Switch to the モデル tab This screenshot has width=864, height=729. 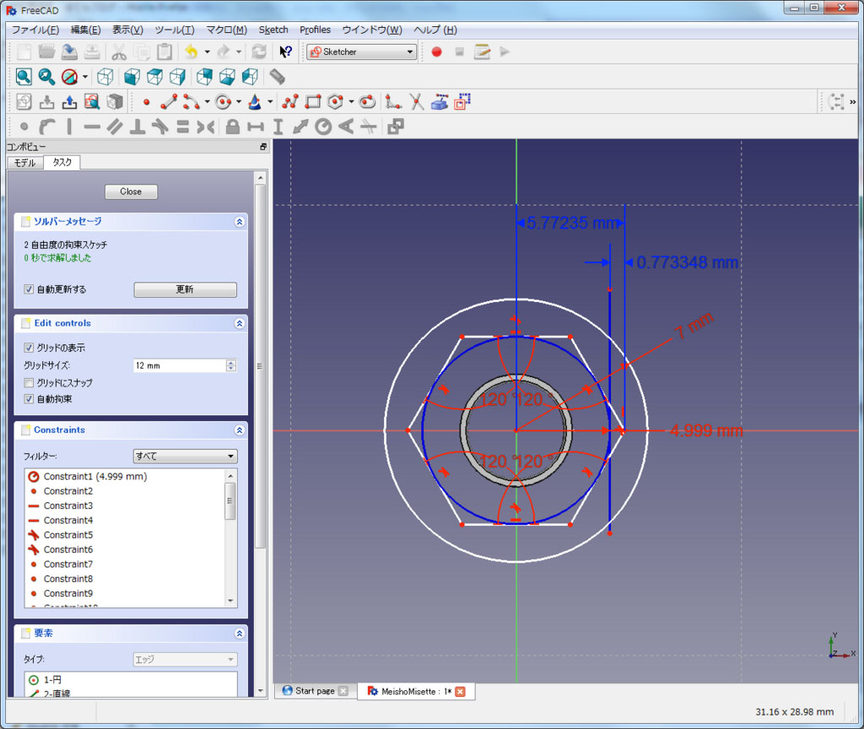tap(25, 163)
